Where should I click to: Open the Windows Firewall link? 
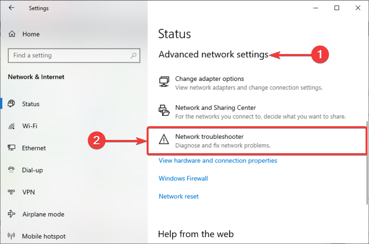tap(183, 178)
